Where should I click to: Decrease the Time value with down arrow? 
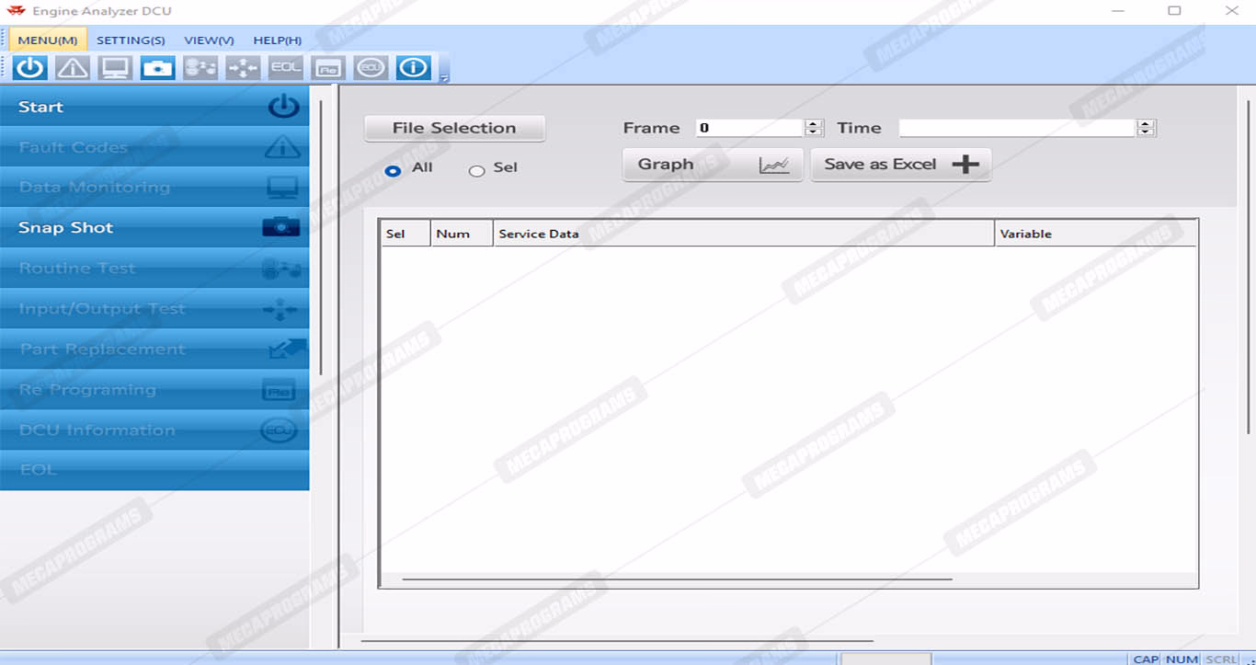pyautogui.click(x=1146, y=132)
